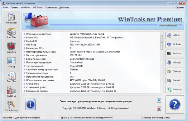The height and width of the screenshot is (121, 187).
Task: Open the Правка menu
Action: coord(15,8)
